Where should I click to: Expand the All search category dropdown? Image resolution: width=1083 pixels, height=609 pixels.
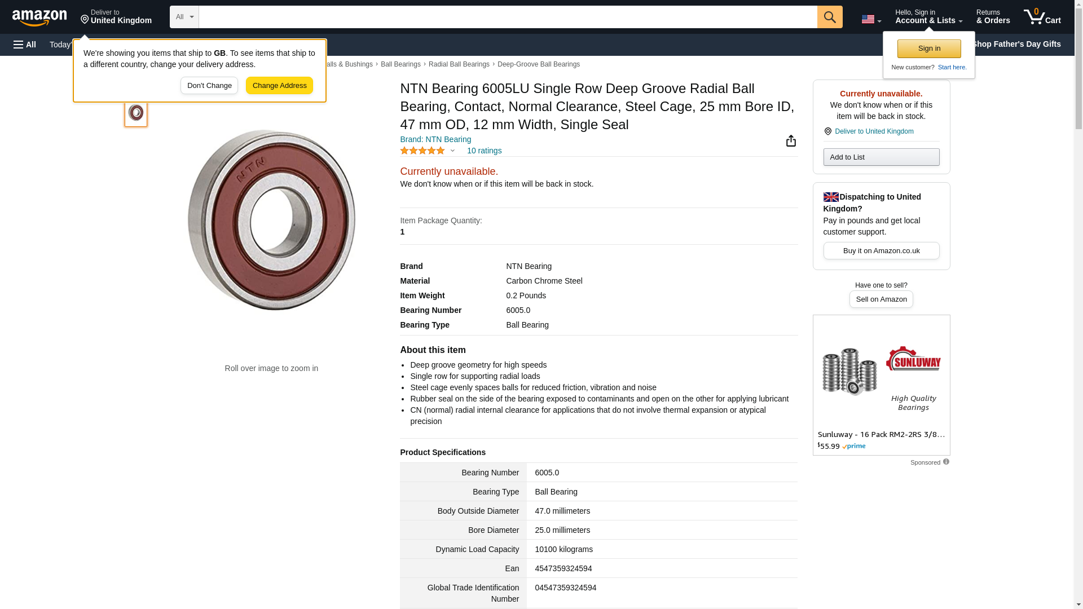184,17
